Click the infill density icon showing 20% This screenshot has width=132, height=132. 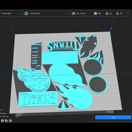click(x=95, y=14)
